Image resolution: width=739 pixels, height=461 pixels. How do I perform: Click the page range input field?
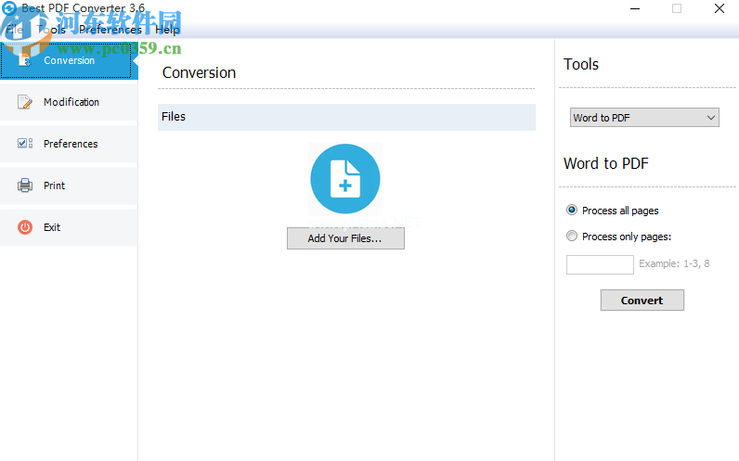click(600, 264)
